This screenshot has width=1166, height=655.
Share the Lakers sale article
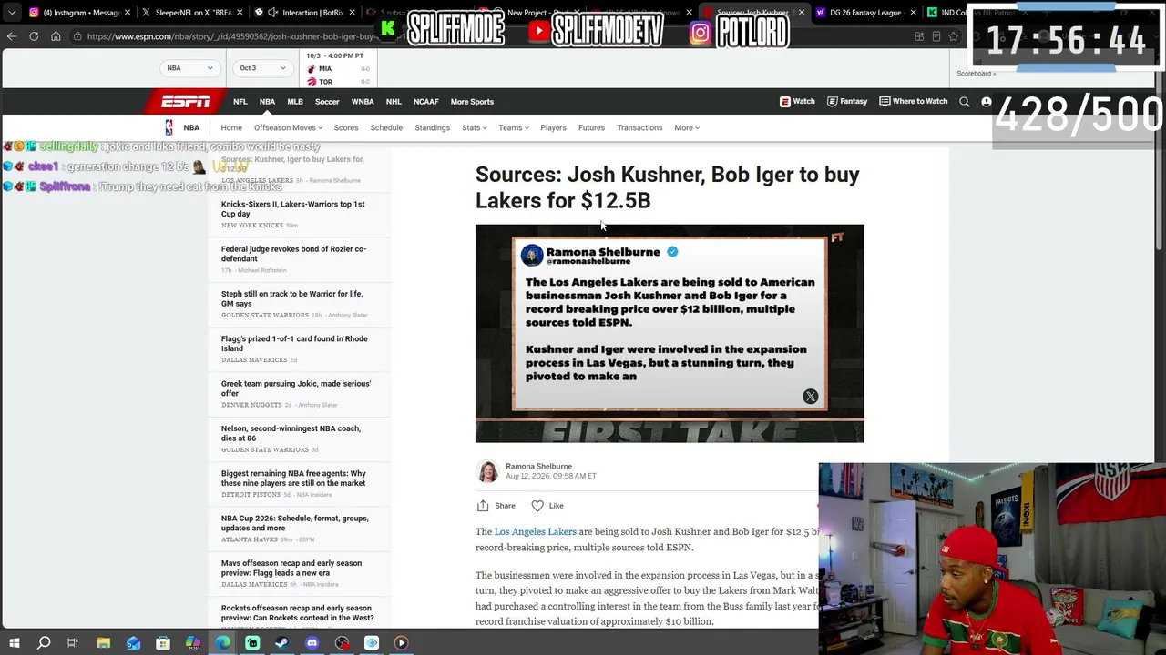pos(496,506)
